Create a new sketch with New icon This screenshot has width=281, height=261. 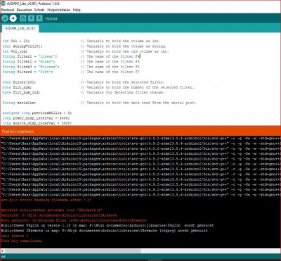[23, 18]
